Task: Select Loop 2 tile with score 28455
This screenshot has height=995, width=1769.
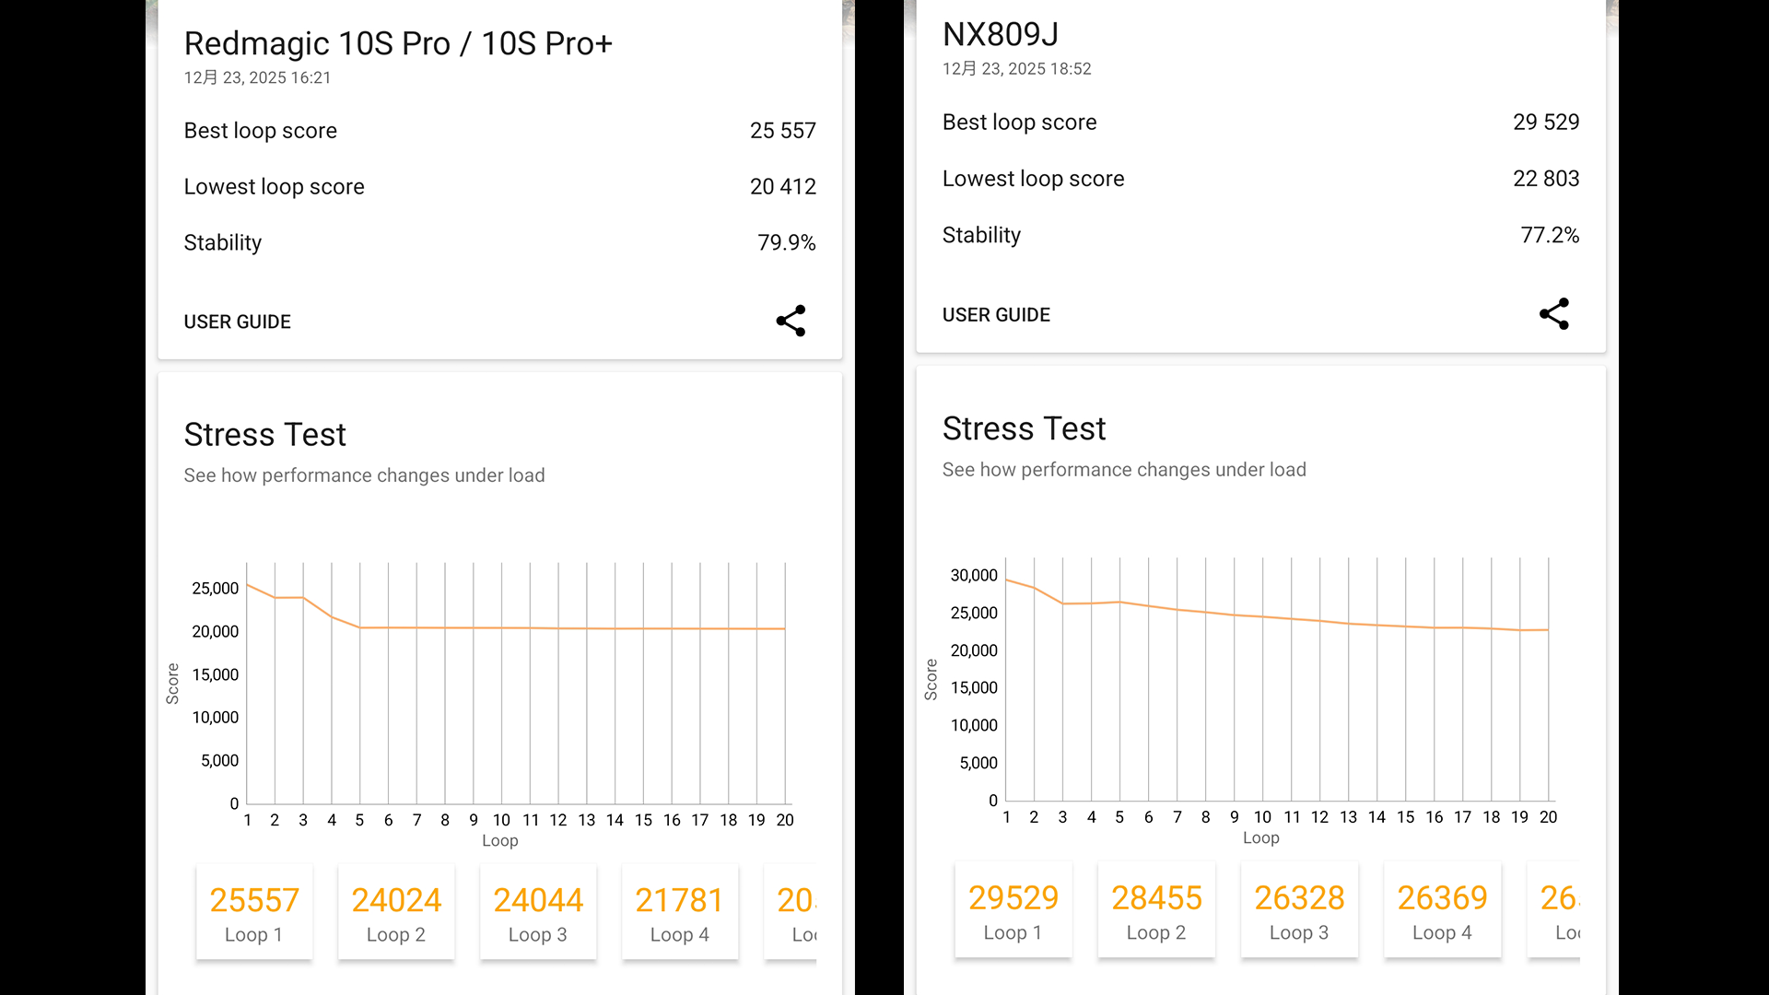Action: point(1156,910)
